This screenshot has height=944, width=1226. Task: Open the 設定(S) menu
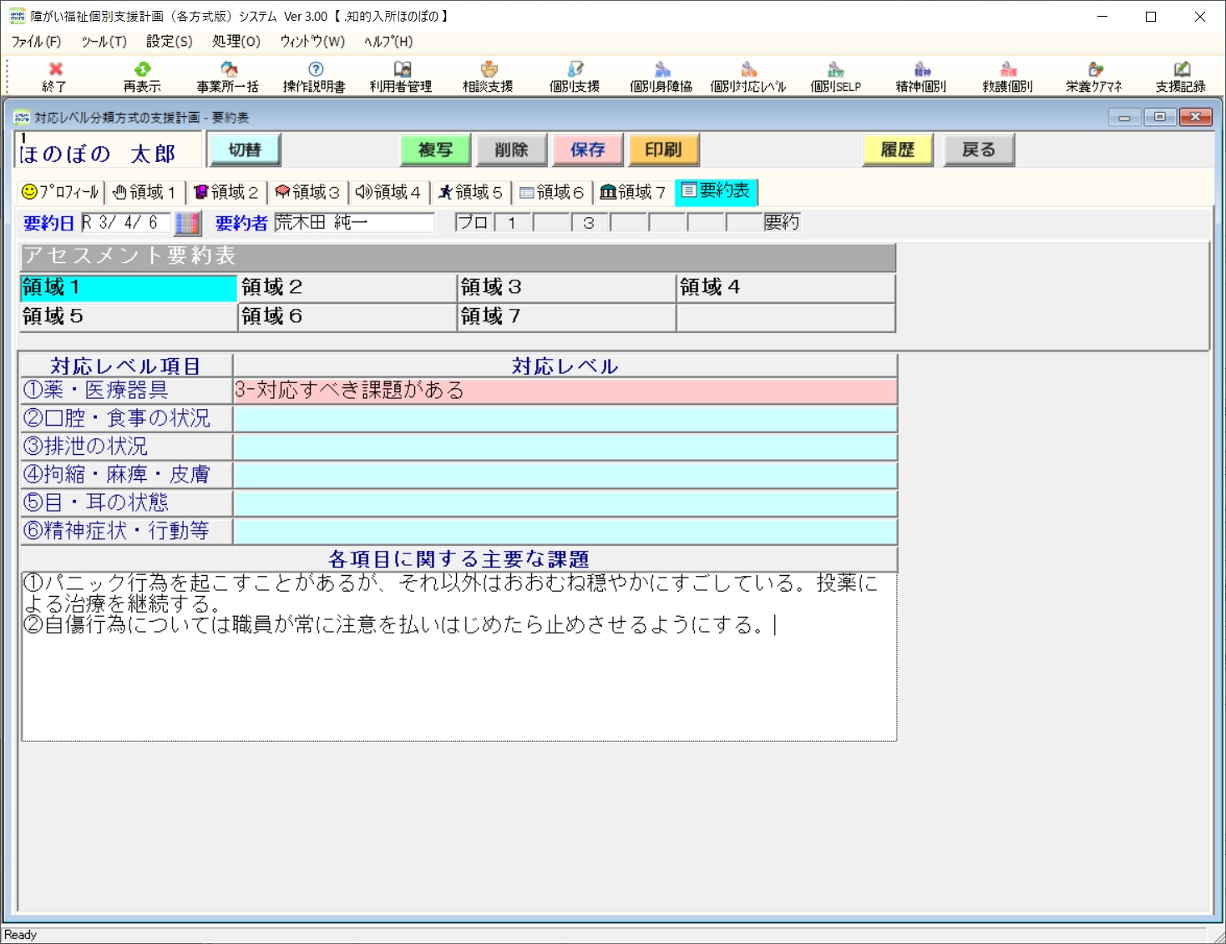coord(169,41)
